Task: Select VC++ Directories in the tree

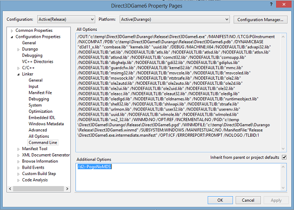Action: (x=38, y=62)
